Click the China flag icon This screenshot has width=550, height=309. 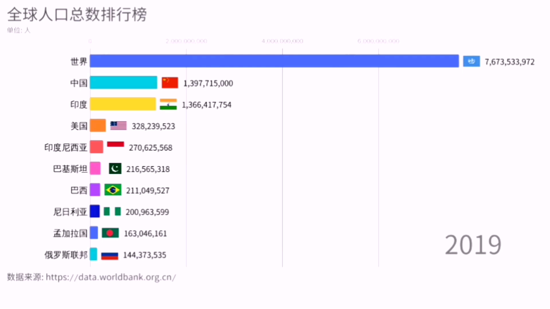click(x=170, y=83)
